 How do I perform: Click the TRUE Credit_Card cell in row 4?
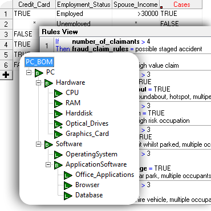coord(22,44)
